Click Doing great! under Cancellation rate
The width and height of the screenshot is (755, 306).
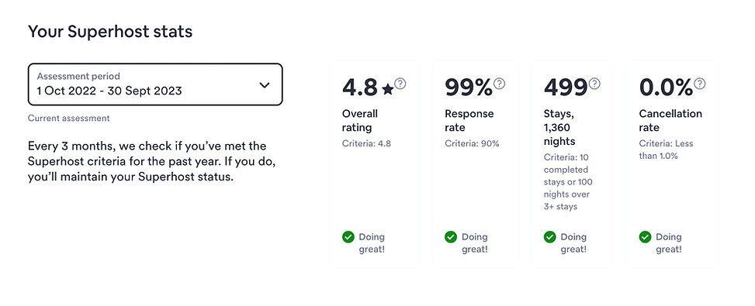coord(669,243)
